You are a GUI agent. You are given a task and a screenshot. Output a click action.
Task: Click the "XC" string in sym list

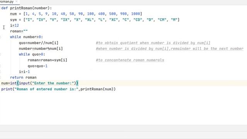coord(114,20)
